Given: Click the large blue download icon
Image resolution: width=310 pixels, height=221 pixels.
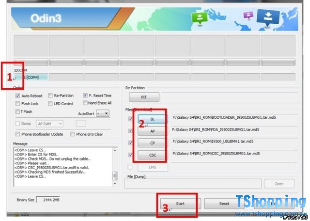Looking at the screenshot, I should [267, 17].
